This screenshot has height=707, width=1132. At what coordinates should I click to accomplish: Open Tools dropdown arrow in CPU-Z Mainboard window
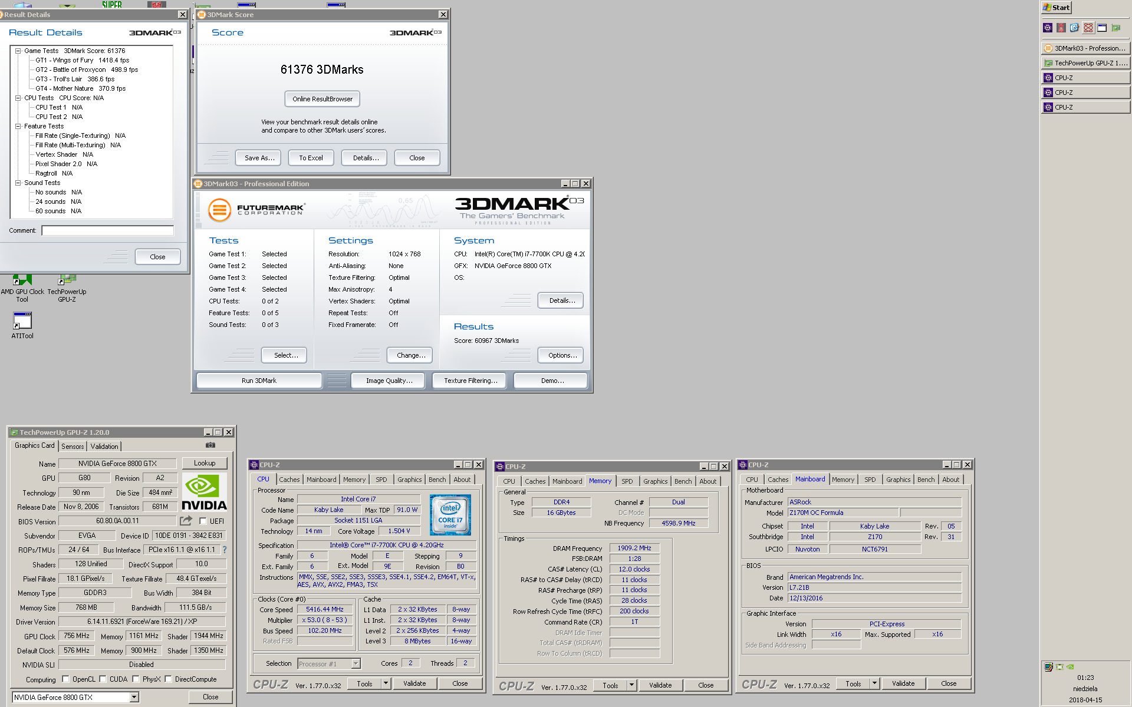(874, 683)
